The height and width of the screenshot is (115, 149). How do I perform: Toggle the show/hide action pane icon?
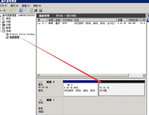[x=26, y=11]
